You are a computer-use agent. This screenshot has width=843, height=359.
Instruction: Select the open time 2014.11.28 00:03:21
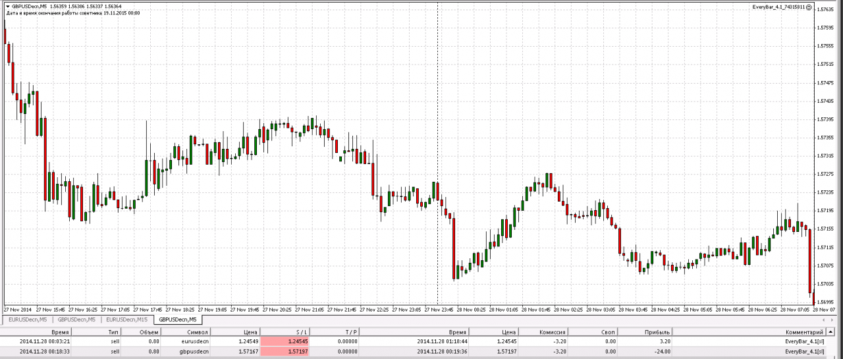pos(45,342)
